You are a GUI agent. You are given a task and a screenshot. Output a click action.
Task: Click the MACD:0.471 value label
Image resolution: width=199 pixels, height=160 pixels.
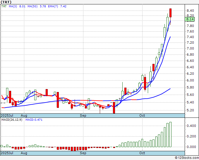[x=34, y=120]
